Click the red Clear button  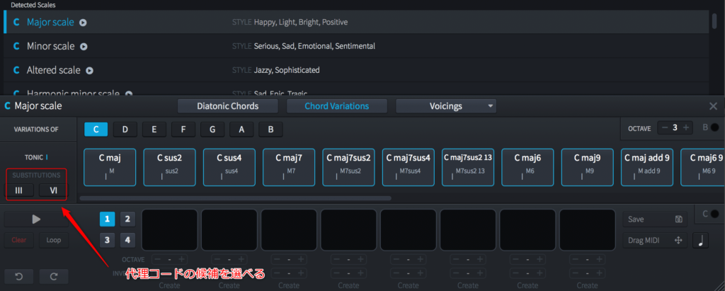click(x=19, y=240)
